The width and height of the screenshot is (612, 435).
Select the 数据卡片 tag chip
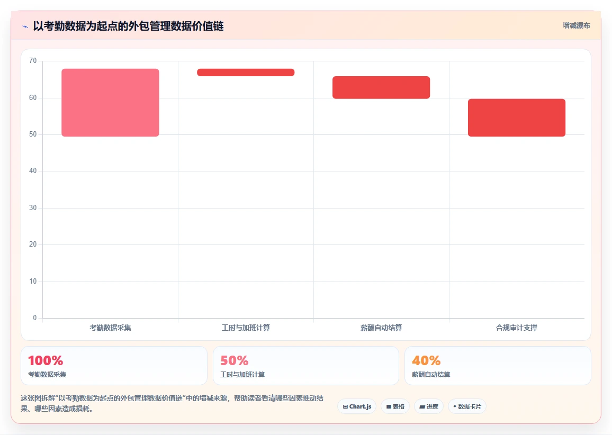pos(467,406)
